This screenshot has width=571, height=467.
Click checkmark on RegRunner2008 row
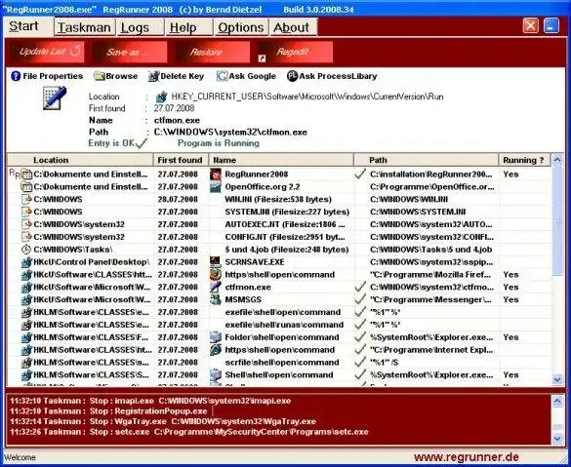click(x=360, y=174)
